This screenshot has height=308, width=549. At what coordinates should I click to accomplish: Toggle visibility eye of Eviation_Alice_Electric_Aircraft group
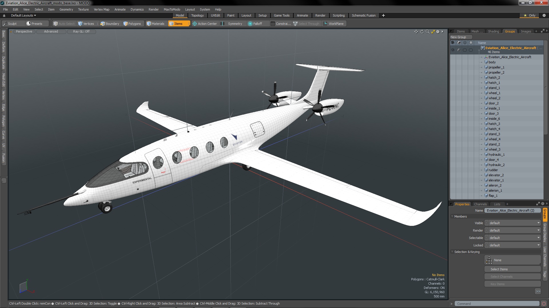[x=453, y=50]
